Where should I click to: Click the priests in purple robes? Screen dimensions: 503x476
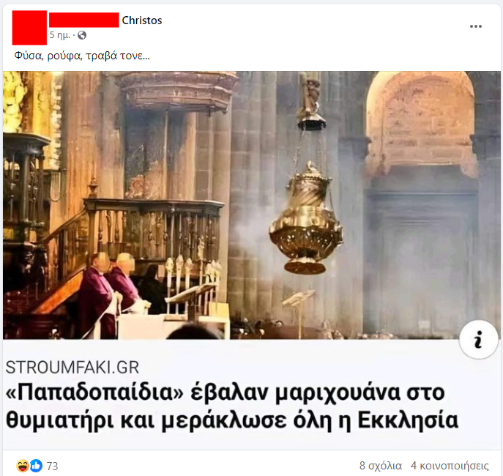[x=108, y=294]
